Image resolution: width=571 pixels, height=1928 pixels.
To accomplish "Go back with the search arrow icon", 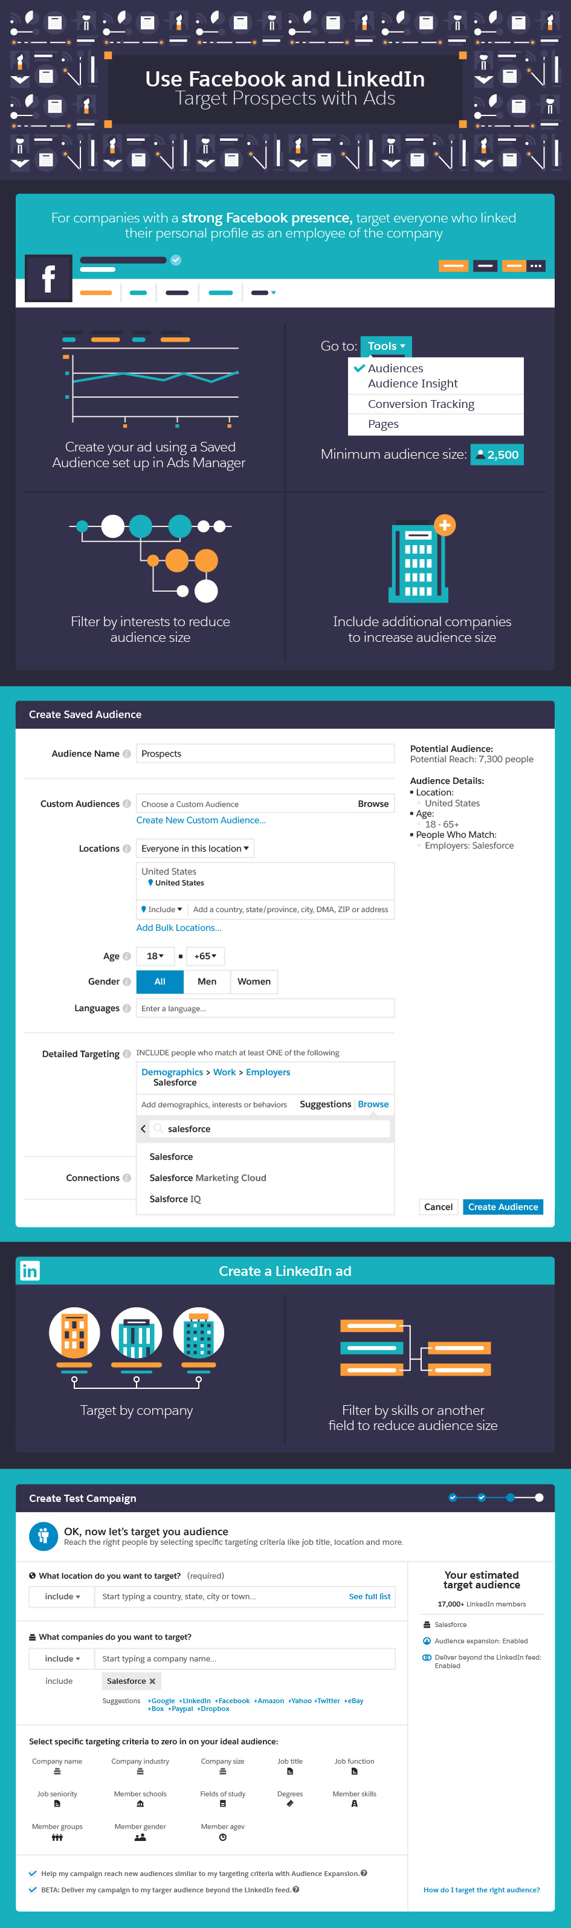I will tap(144, 1128).
